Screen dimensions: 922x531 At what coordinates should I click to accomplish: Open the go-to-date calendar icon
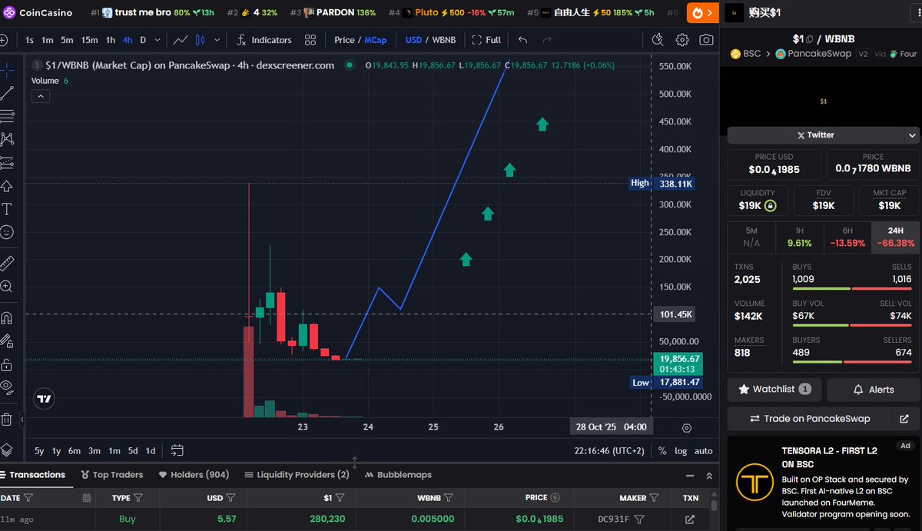tap(177, 450)
